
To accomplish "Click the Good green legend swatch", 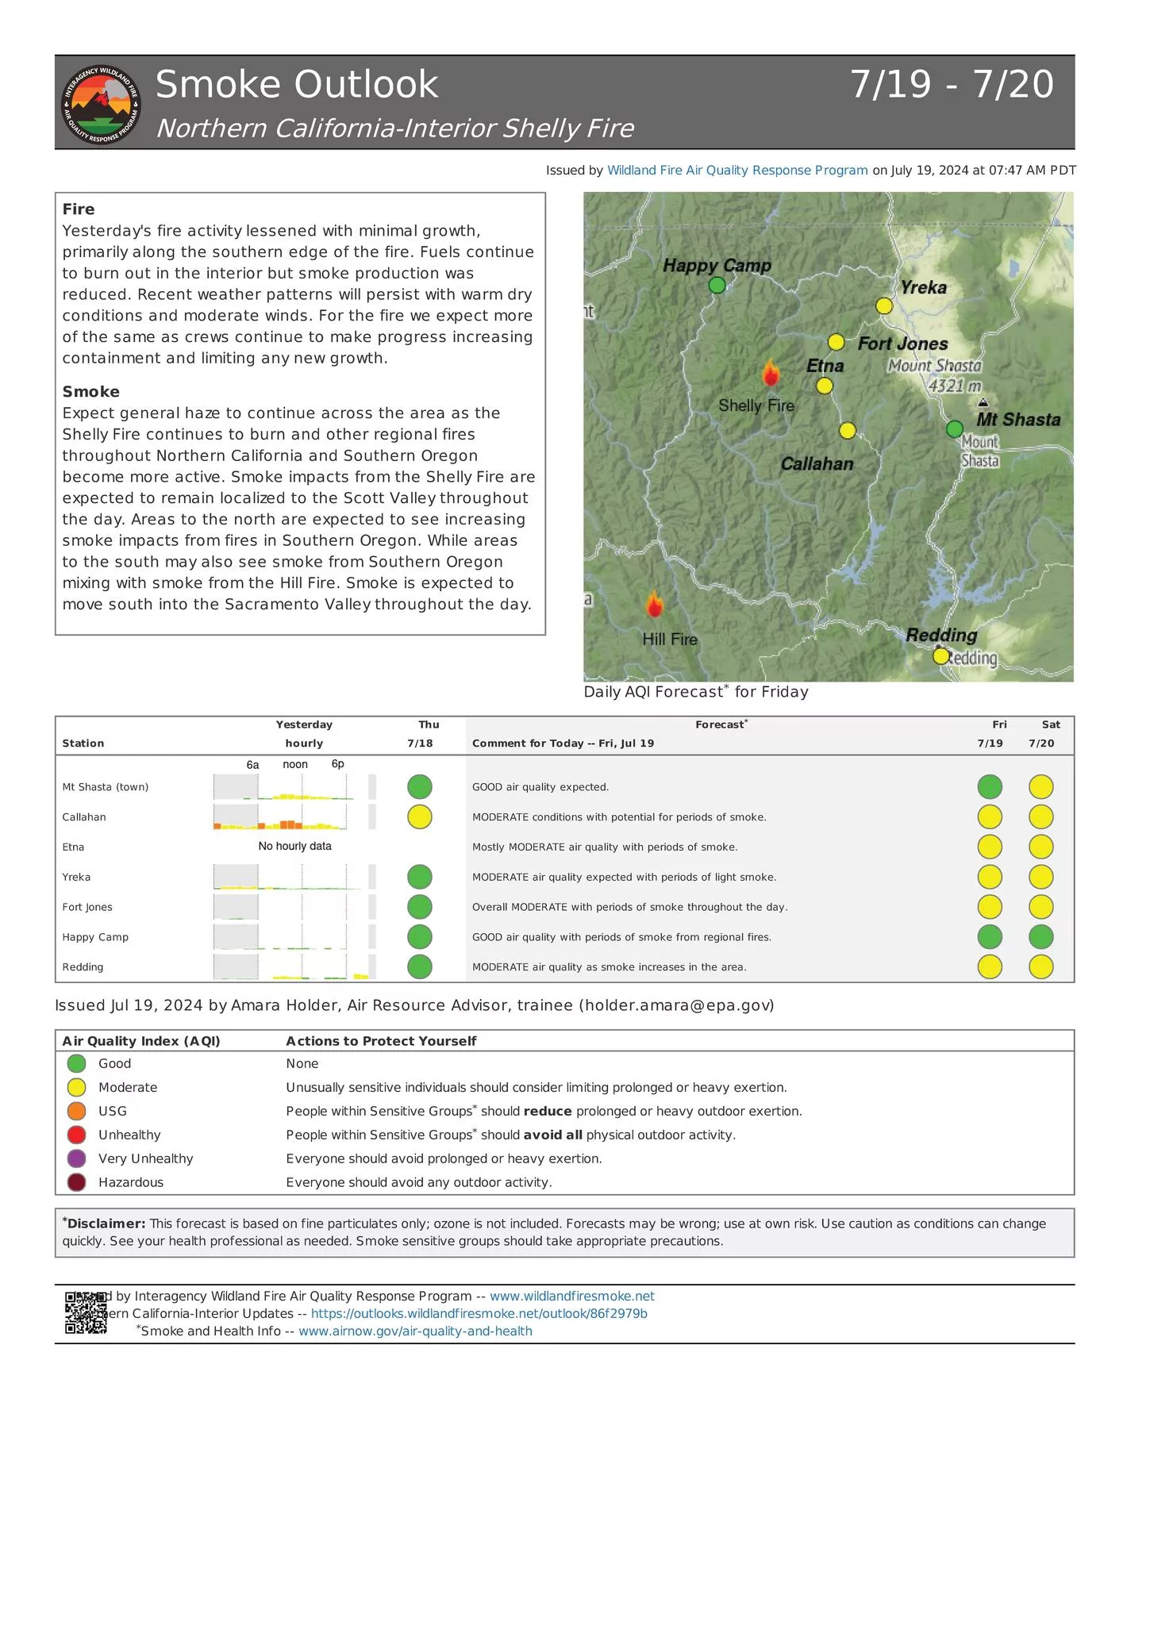I will point(76,1063).
